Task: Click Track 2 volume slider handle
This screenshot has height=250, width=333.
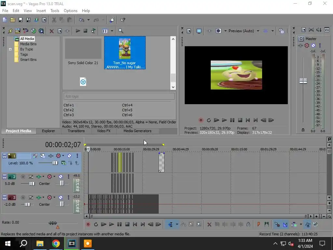Action: 32,184
